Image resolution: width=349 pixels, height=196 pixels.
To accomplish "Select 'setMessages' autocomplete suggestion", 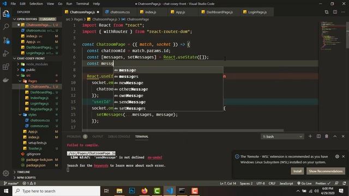I will [x=169, y=108].
